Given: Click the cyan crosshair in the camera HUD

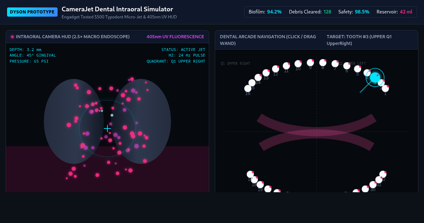Looking at the screenshot, I should 107,128.
